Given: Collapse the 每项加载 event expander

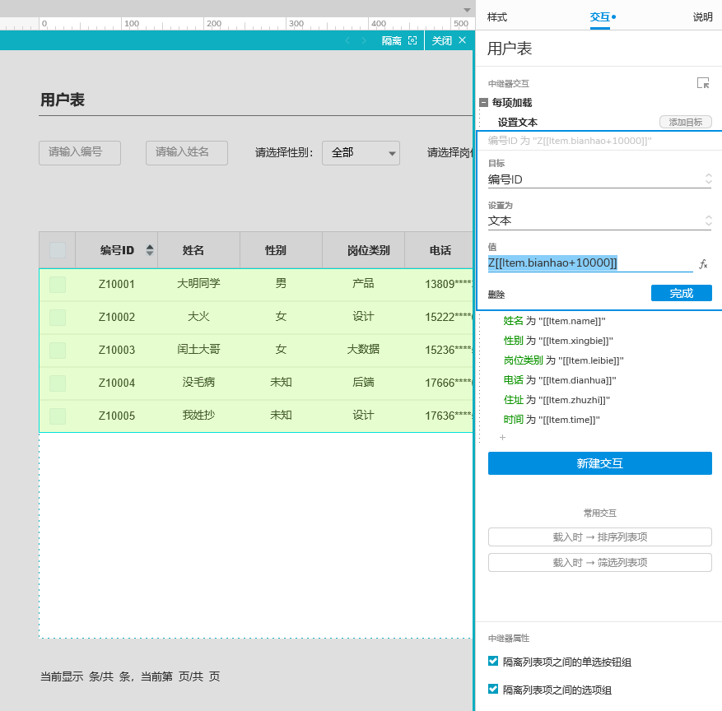Looking at the screenshot, I should [483, 102].
